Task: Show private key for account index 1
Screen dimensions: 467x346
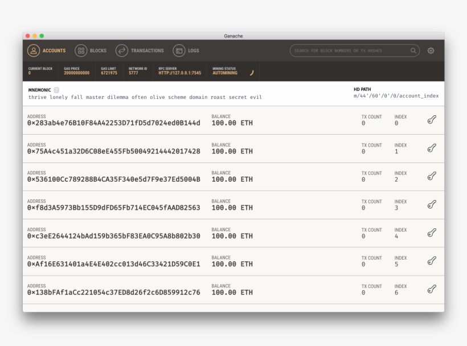Action: tap(432, 148)
